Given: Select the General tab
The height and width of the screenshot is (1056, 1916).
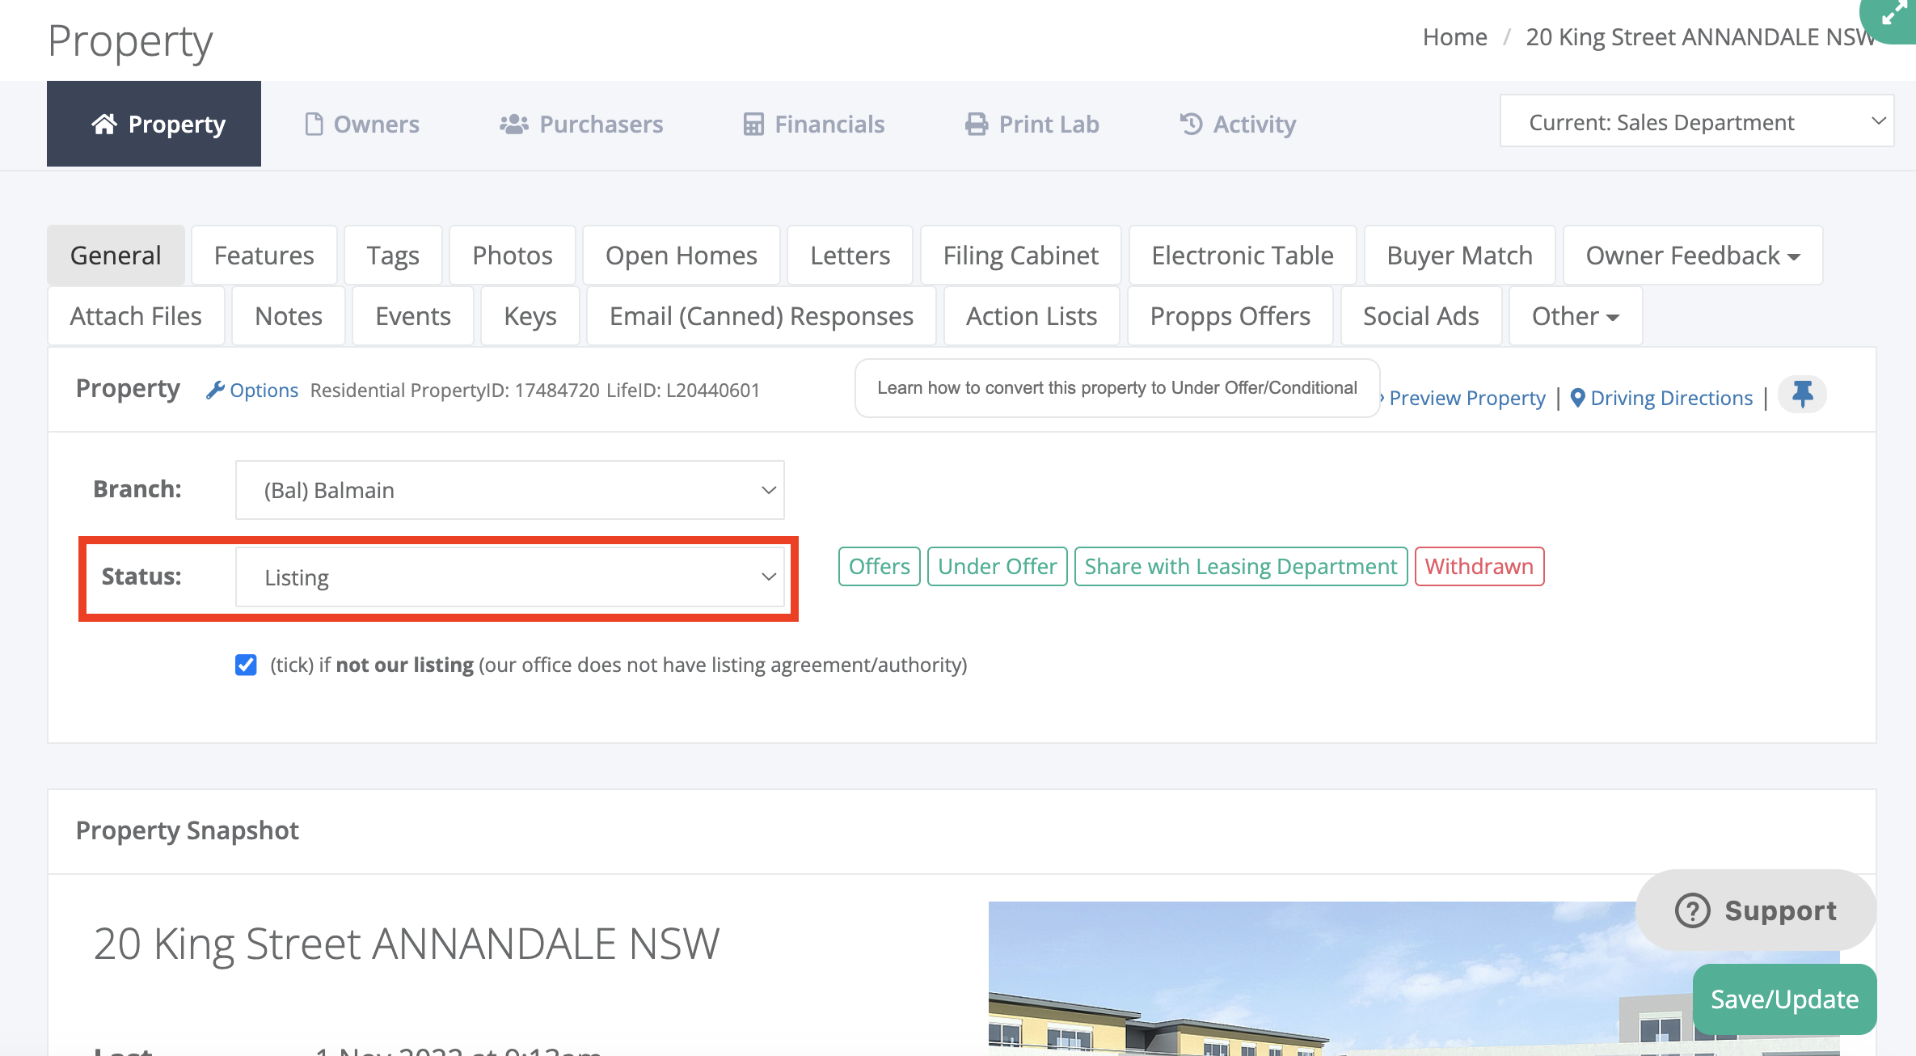Looking at the screenshot, I should point(116,256).
